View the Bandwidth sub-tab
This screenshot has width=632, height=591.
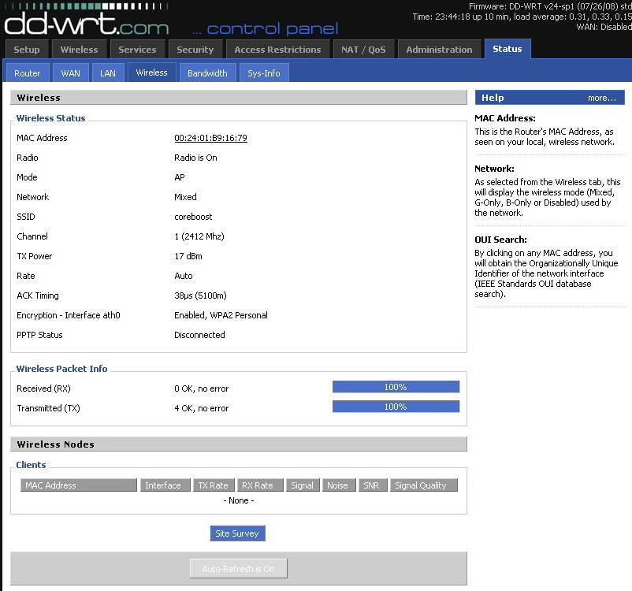pyautogui.click(x=207, y=73)
